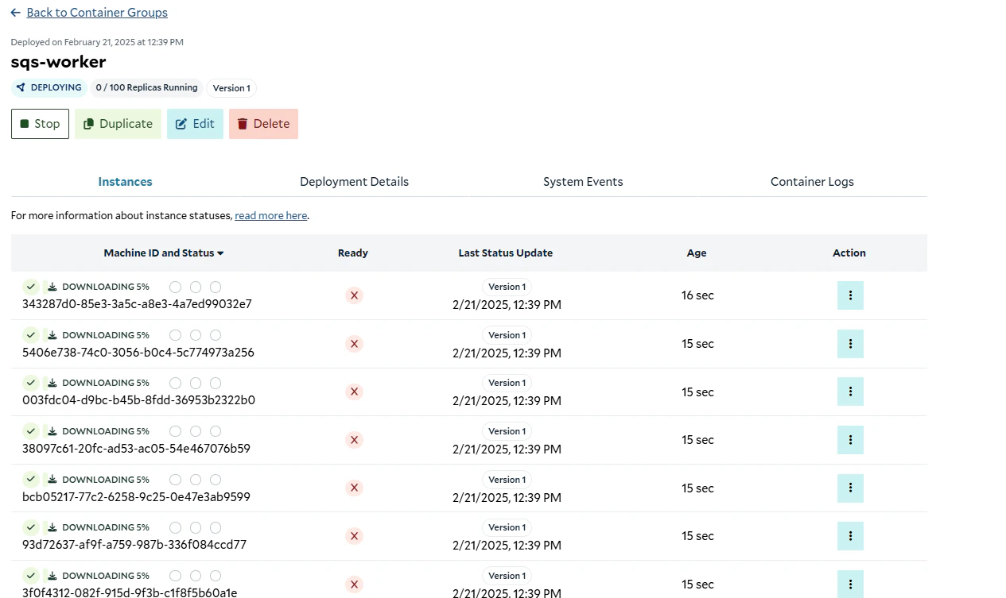Click machine ID bcb05217-77c2-6258-9c25-0e47e3ab9599
This screenshot has width=1006, height=598.
tap(136, 496)
